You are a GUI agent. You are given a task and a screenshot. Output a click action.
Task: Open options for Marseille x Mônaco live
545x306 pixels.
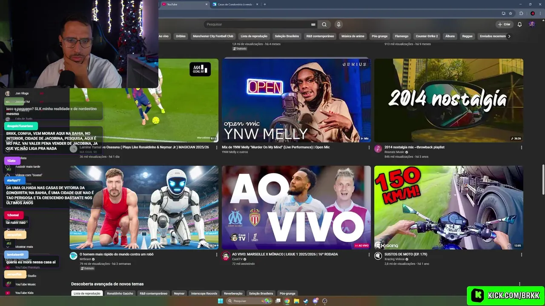(369, 255)
